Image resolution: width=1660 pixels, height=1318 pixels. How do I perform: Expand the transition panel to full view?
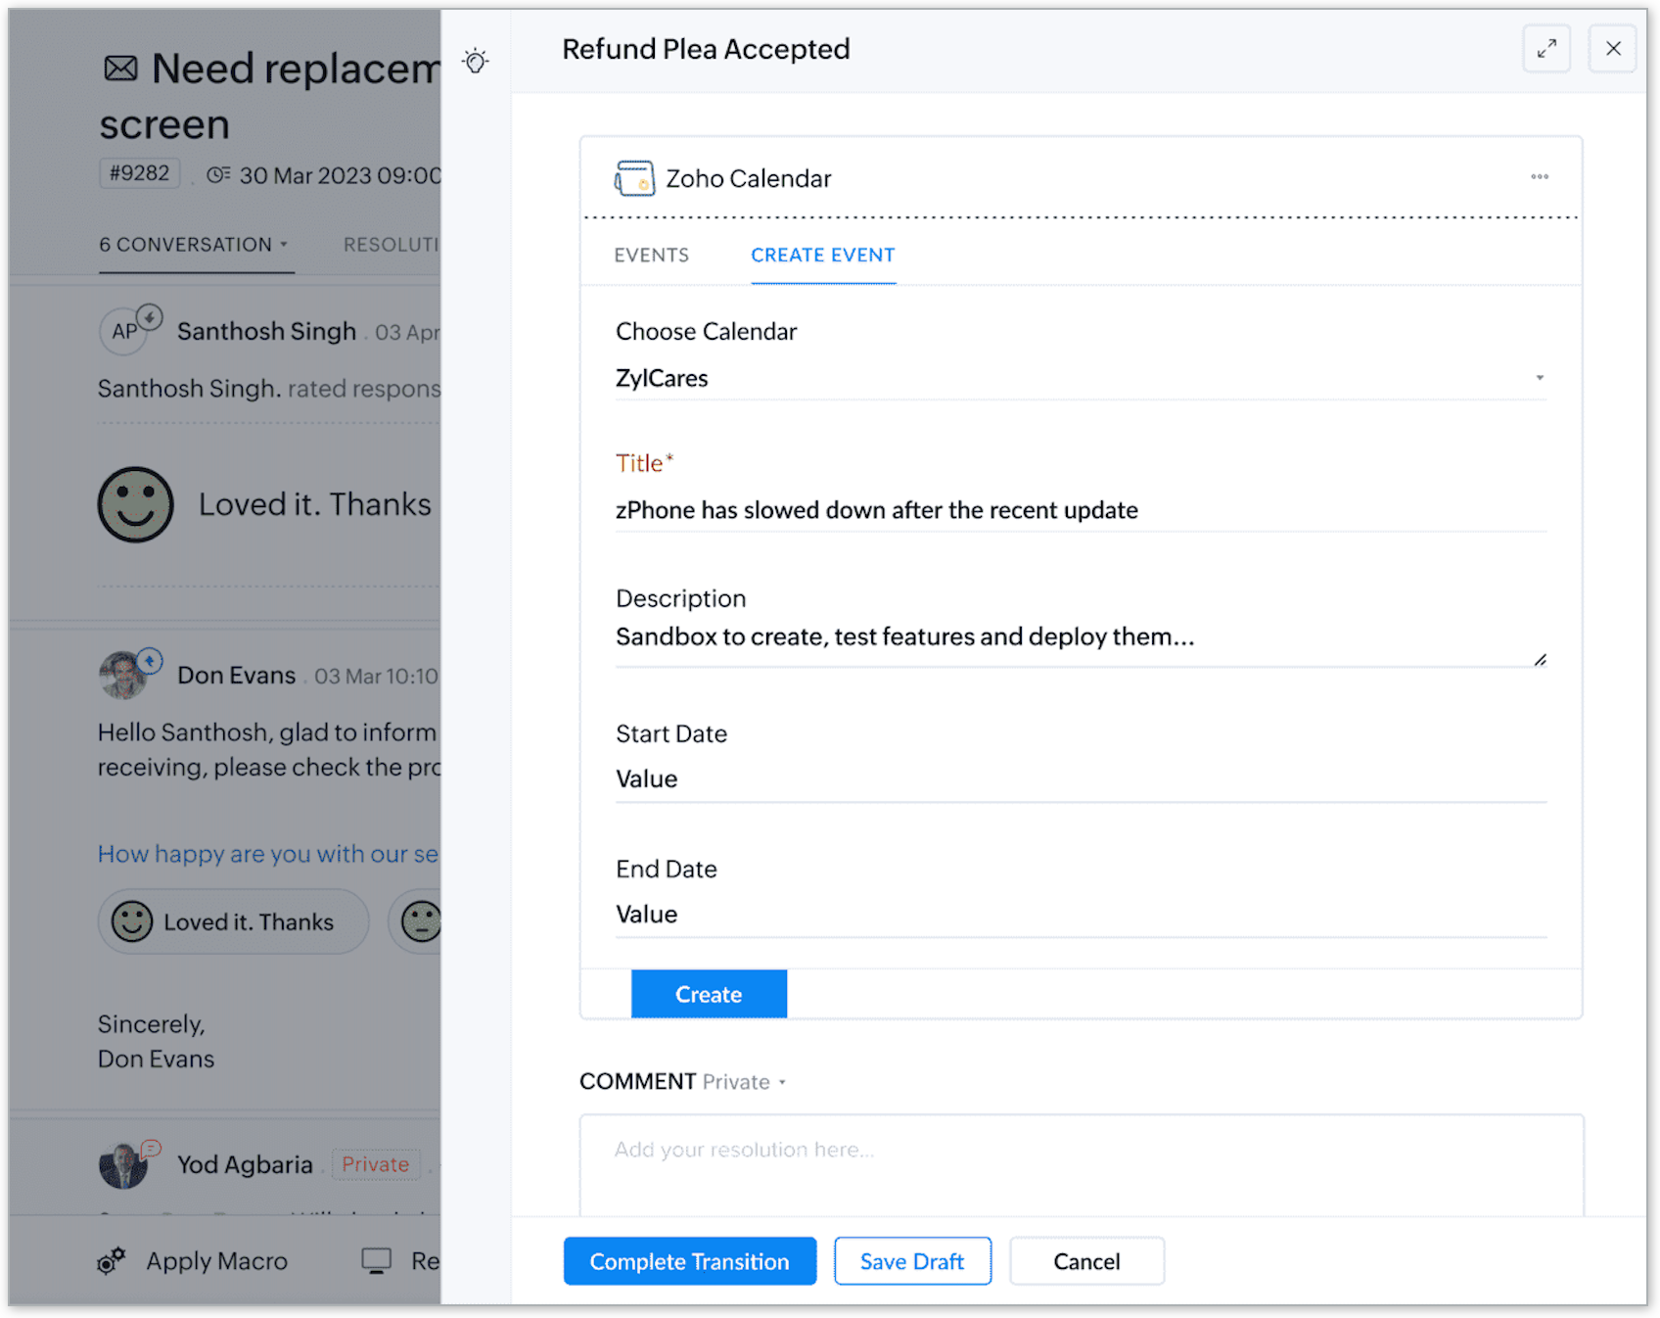pos(1546,49)
